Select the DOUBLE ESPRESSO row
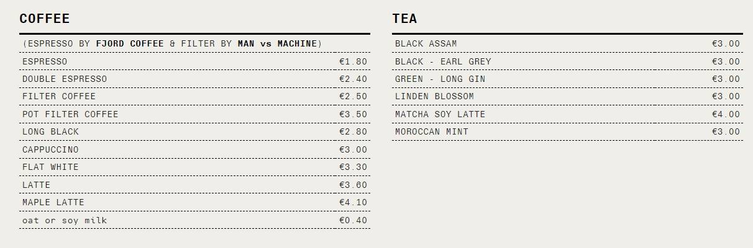 coord(194,79)
